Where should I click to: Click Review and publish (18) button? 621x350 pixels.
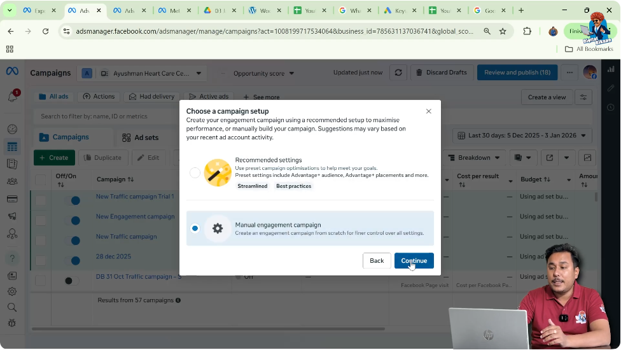coord(517,73)
